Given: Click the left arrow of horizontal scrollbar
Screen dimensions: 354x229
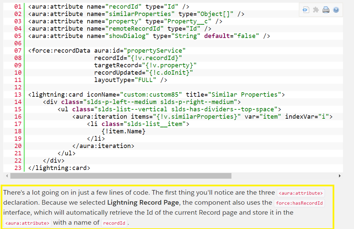Looking at the screenshot, I should click(x=7, y=176).
